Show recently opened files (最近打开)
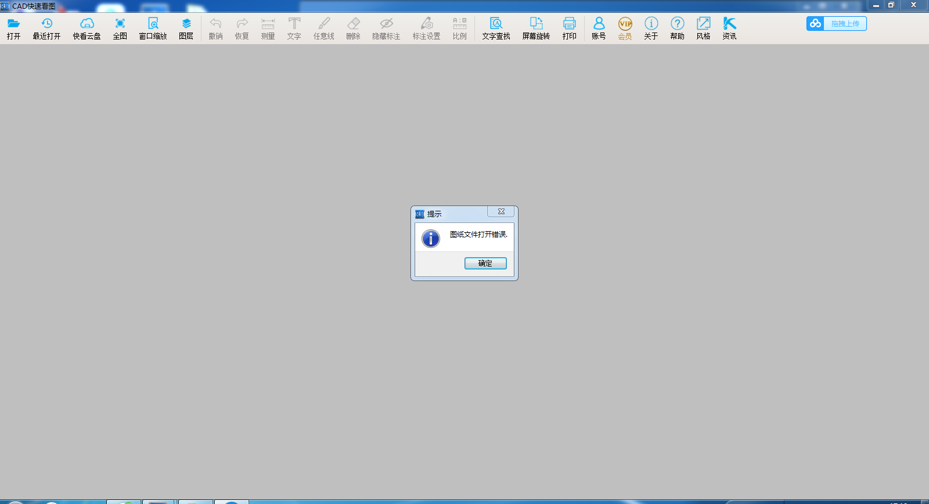The image size is (929, 504). 46,28
